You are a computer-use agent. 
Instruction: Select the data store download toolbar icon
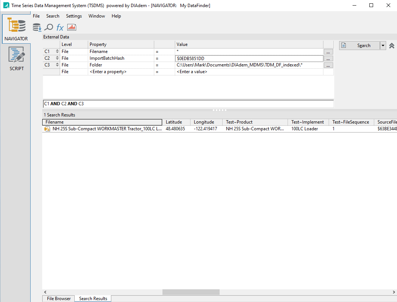point(36,27)
